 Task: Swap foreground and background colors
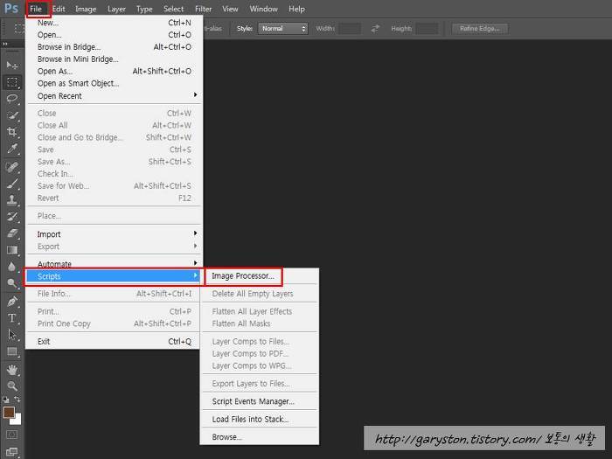(17, 400)
